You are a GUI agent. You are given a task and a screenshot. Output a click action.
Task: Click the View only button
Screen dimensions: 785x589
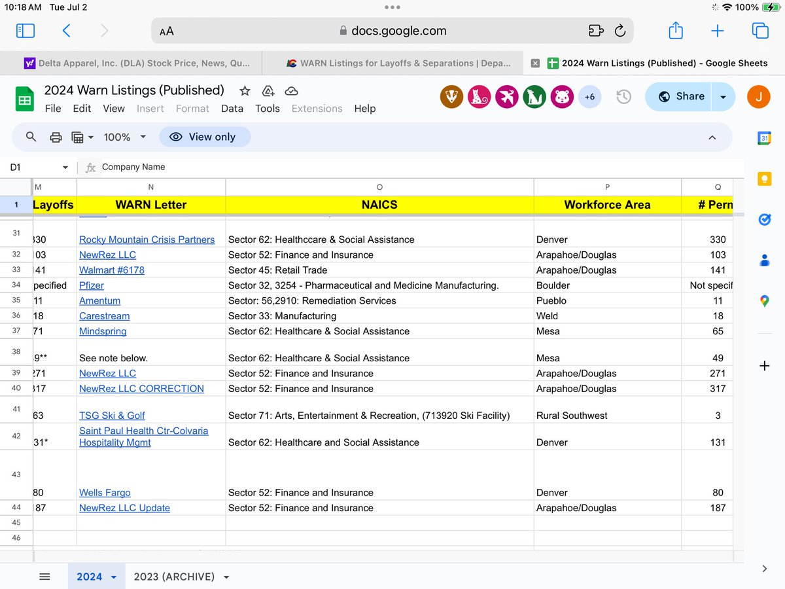point(205,137)
